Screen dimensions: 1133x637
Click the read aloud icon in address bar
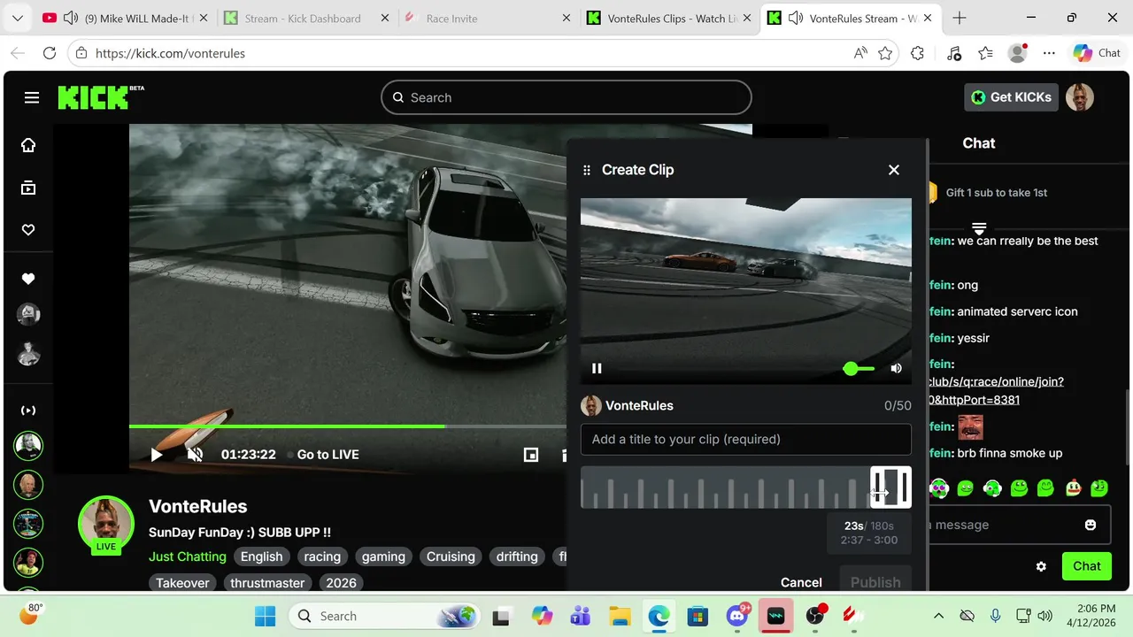click(860, 53)
